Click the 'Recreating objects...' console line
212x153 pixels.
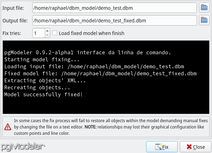(37, 88)
